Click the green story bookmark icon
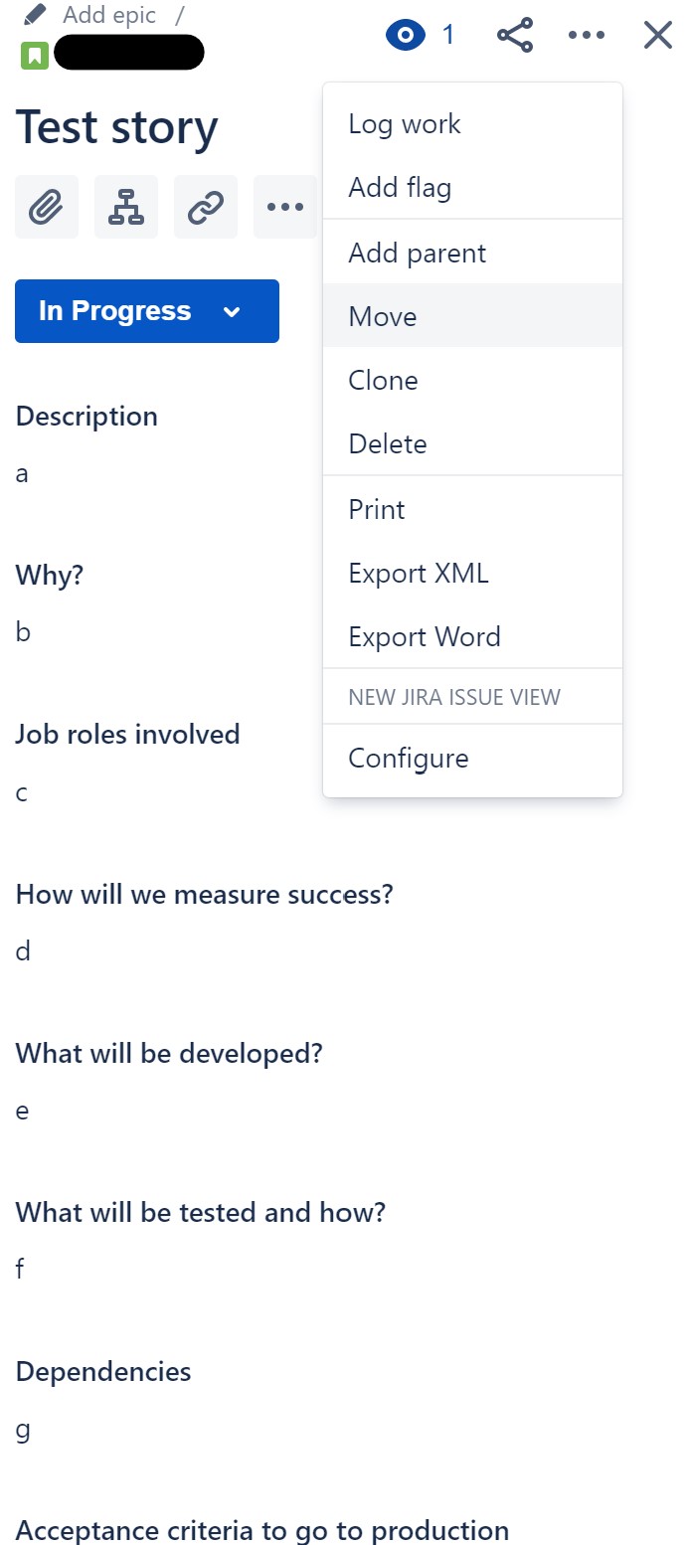 [35, 56]
